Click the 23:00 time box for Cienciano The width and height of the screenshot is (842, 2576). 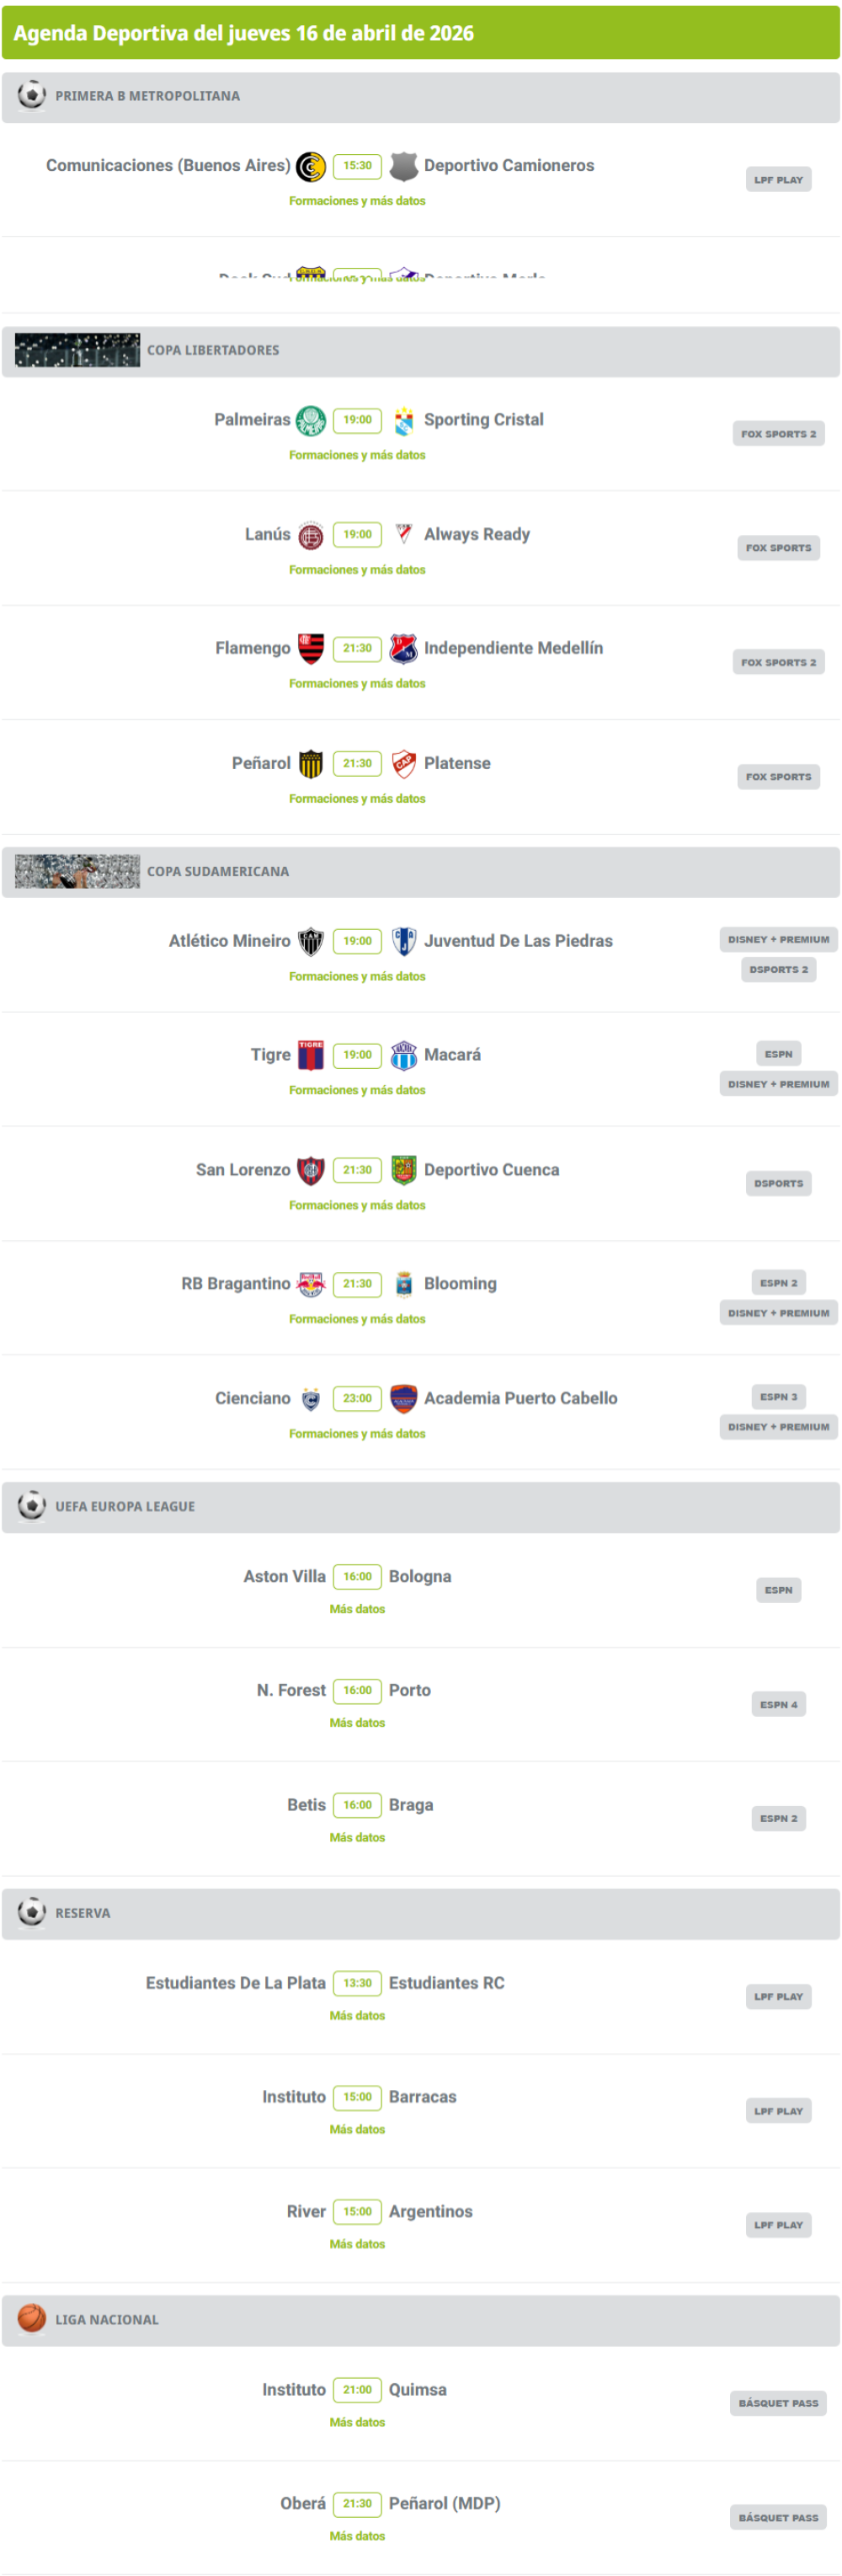coord(357,1398)
